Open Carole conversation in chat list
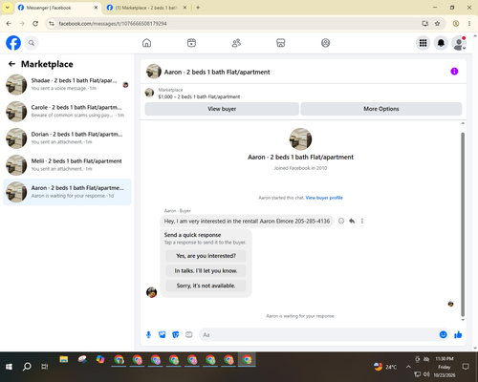Screen dimensions: 478x382 [x=67, y=112]
